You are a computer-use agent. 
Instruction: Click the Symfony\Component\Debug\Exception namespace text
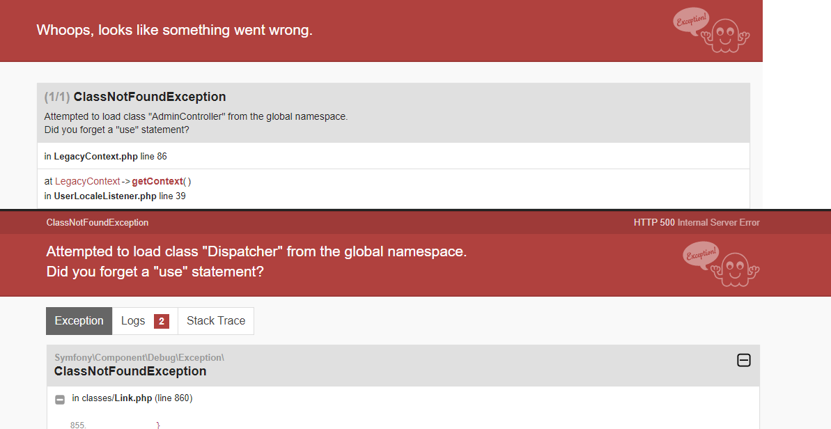coord(139,357)
